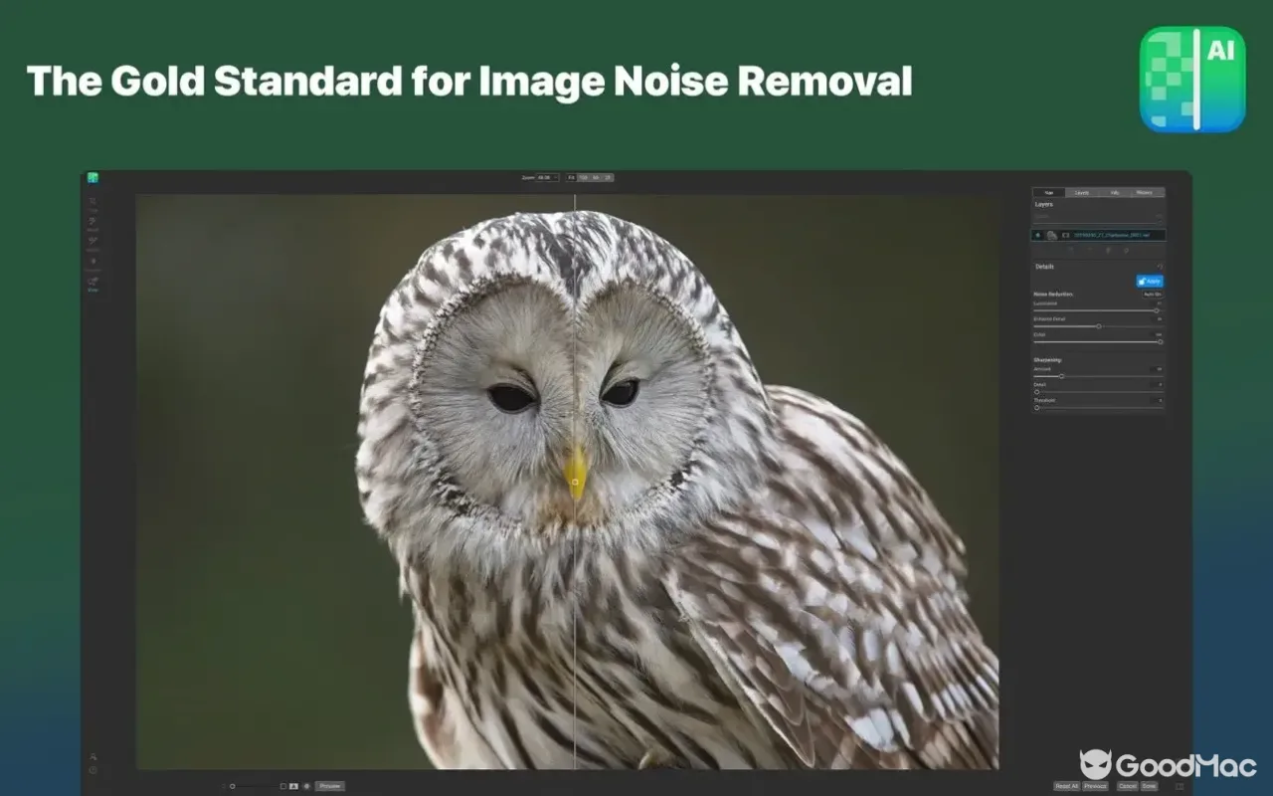Set zoom to 100

tap(584, 178)
